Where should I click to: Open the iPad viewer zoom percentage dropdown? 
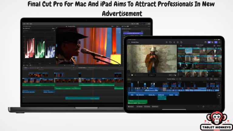coord(171,75)
